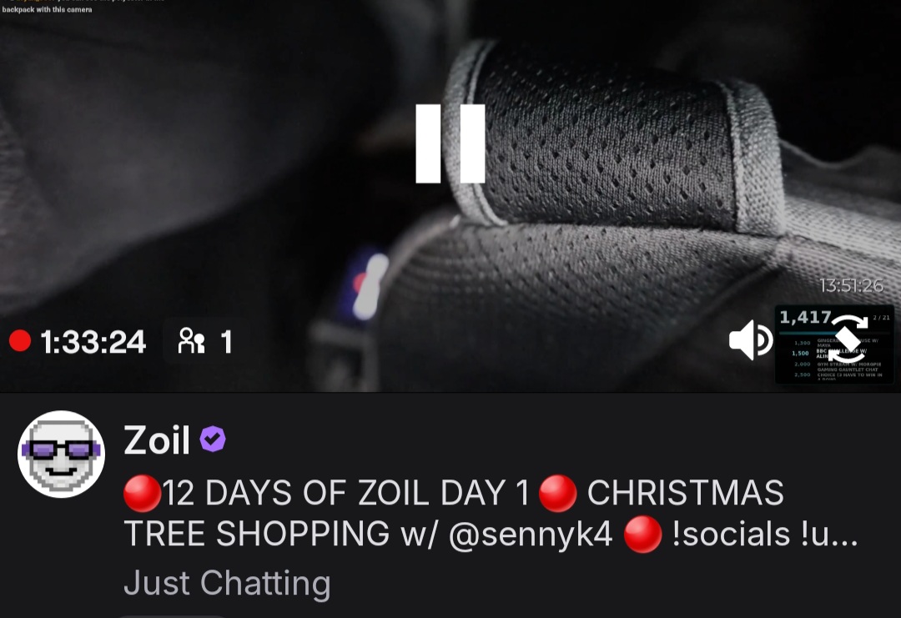Tap the 13:51:26 clock overlay

851,285
